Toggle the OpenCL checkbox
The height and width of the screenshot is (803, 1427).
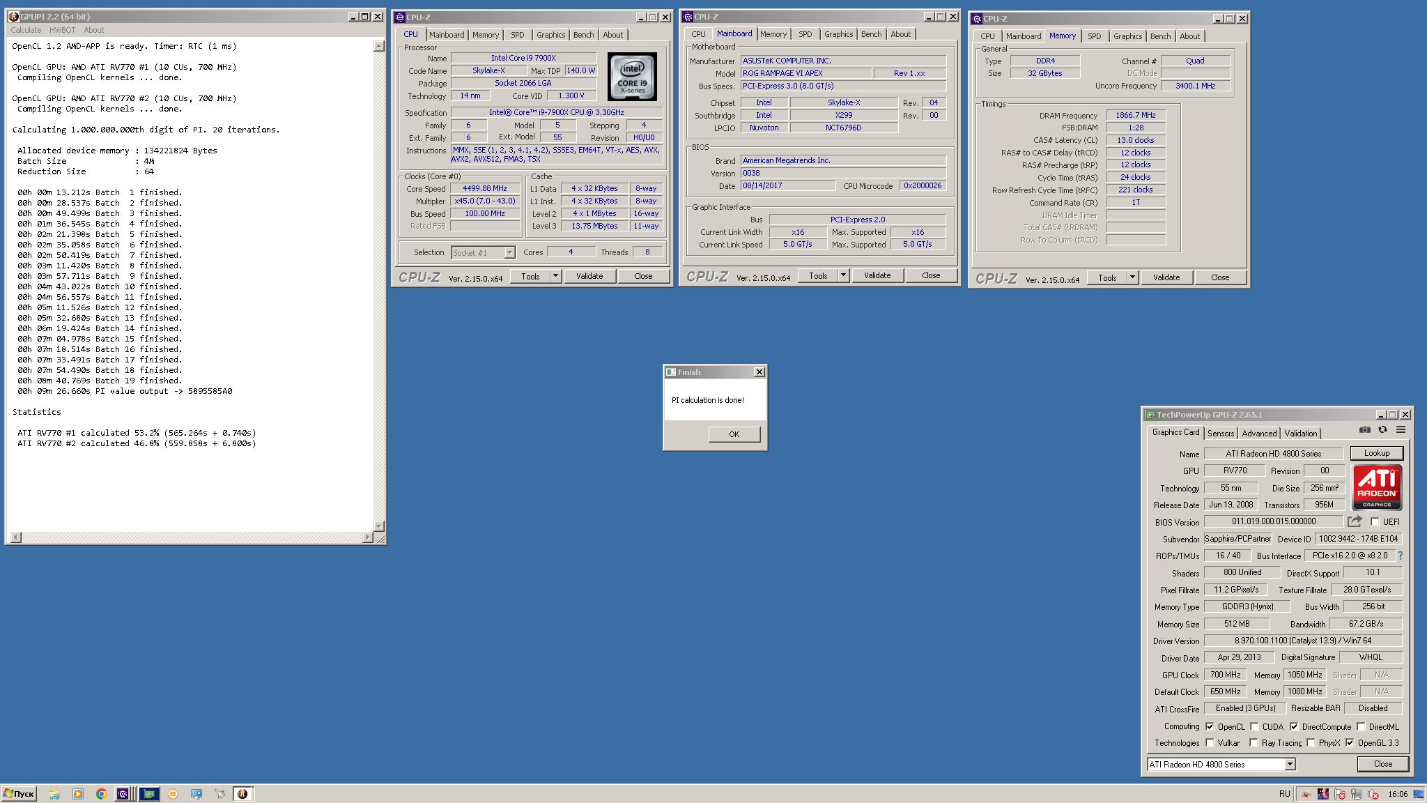[1210, 726]
